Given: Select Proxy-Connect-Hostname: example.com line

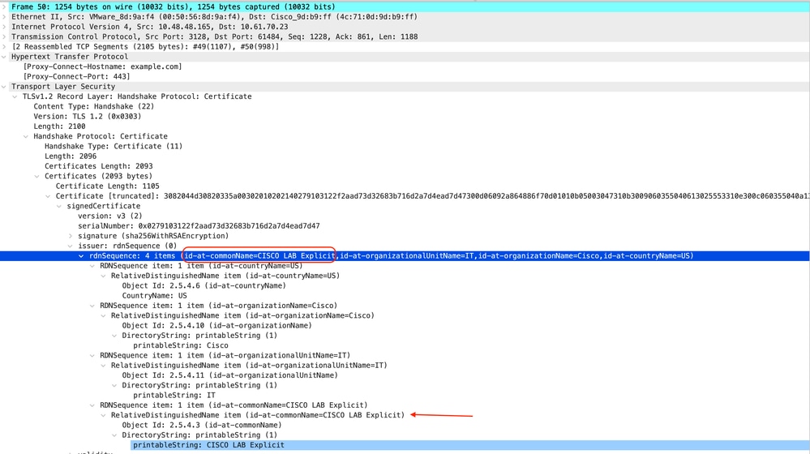Looking at the screenshot, I should click(x=102, y=66).
